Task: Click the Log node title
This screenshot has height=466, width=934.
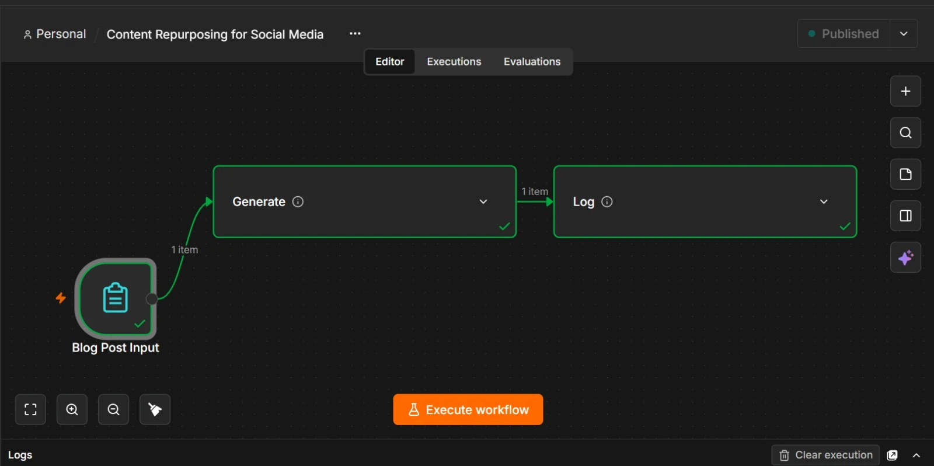Action: point(584,201)
